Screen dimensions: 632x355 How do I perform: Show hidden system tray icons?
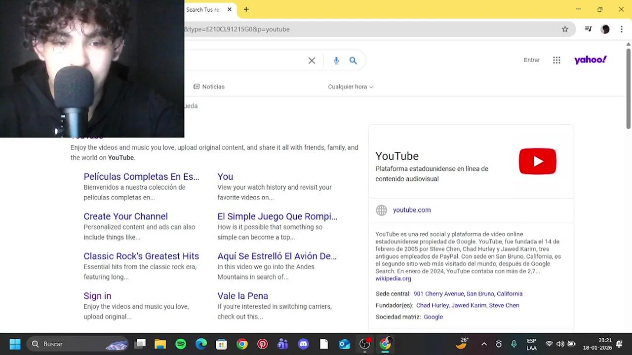(484, 344)
